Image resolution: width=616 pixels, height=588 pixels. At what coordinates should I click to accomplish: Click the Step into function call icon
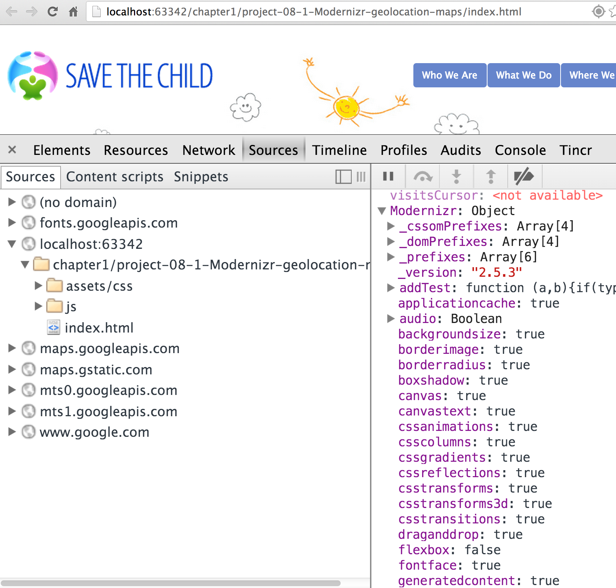pyautogui.click(x=456, y=177)
